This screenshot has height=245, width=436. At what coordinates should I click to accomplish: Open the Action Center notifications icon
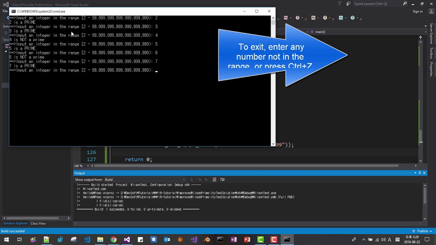coord(427,240)
